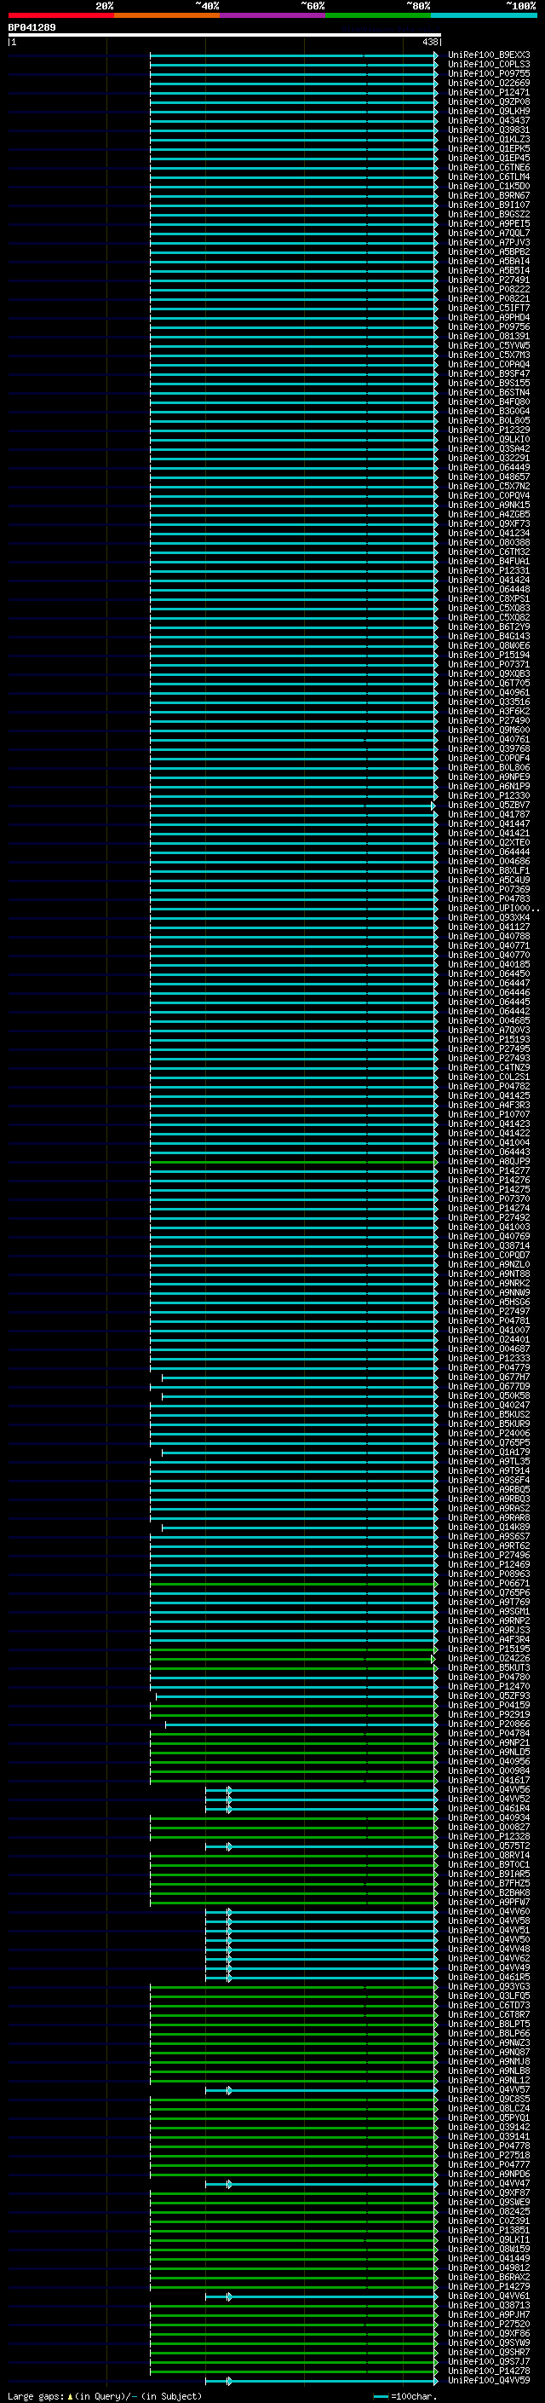
Task: Click hit label UniRef100_P24006
Action: 489,1434
